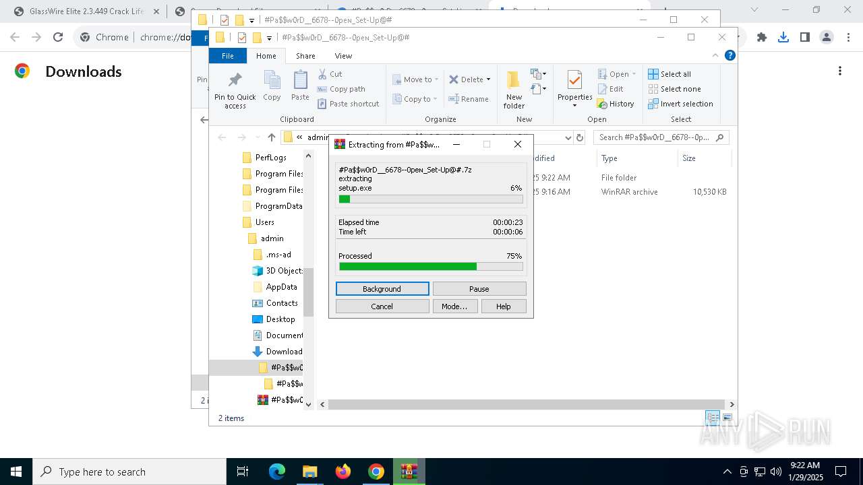
Task: Open Explorer help question mark icon
Action: [730, 55]
